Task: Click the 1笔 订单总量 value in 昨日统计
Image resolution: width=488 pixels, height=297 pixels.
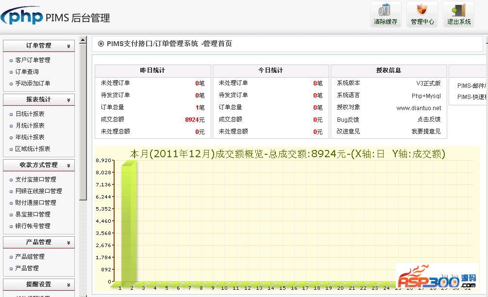Action: pyautogui.click(x=200, y=108)
